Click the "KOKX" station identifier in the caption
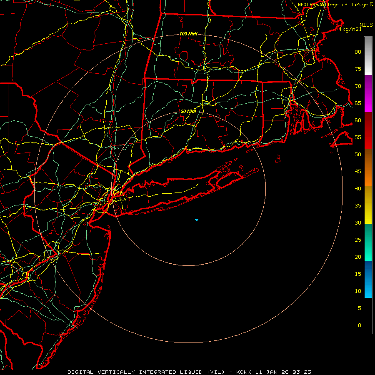 pyautogui.click(x=244, y=372)
